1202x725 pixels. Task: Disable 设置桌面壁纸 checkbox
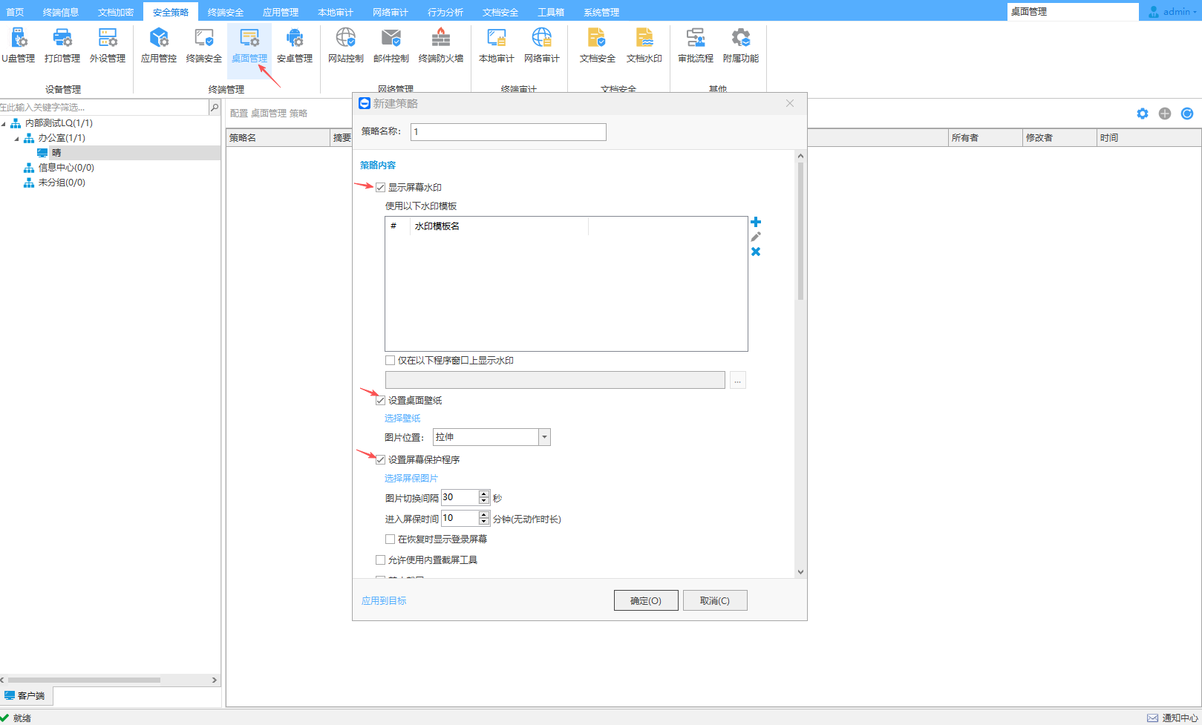pyautogui.click(x=381, y=401)
